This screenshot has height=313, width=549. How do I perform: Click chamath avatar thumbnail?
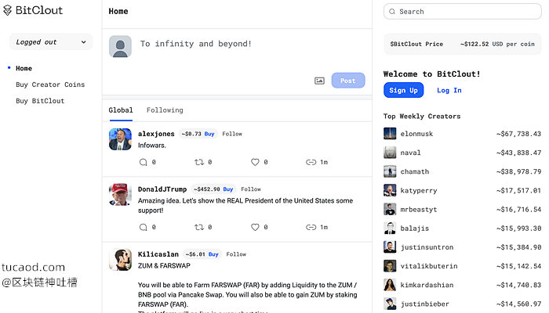pyautogui.click(x=390, y=171)
